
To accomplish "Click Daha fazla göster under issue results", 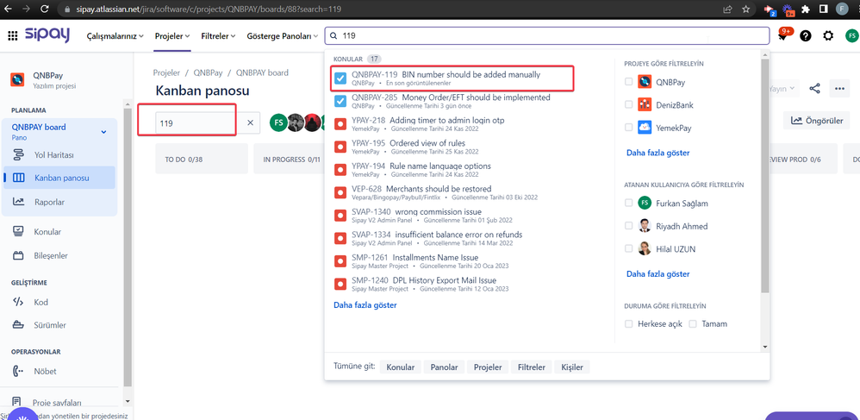I will point(365,304).
